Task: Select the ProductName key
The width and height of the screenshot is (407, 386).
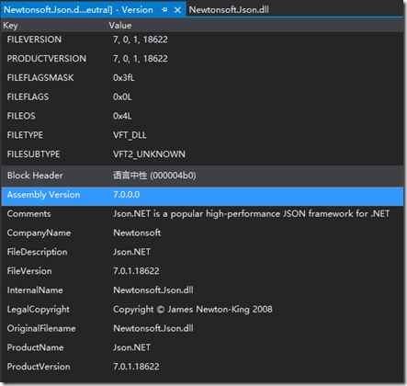Action: (x=35, y=347)
